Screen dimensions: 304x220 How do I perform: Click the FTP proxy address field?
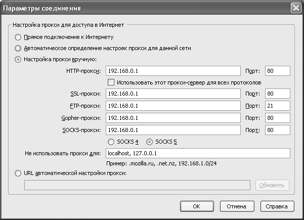[x=172, y=106]
